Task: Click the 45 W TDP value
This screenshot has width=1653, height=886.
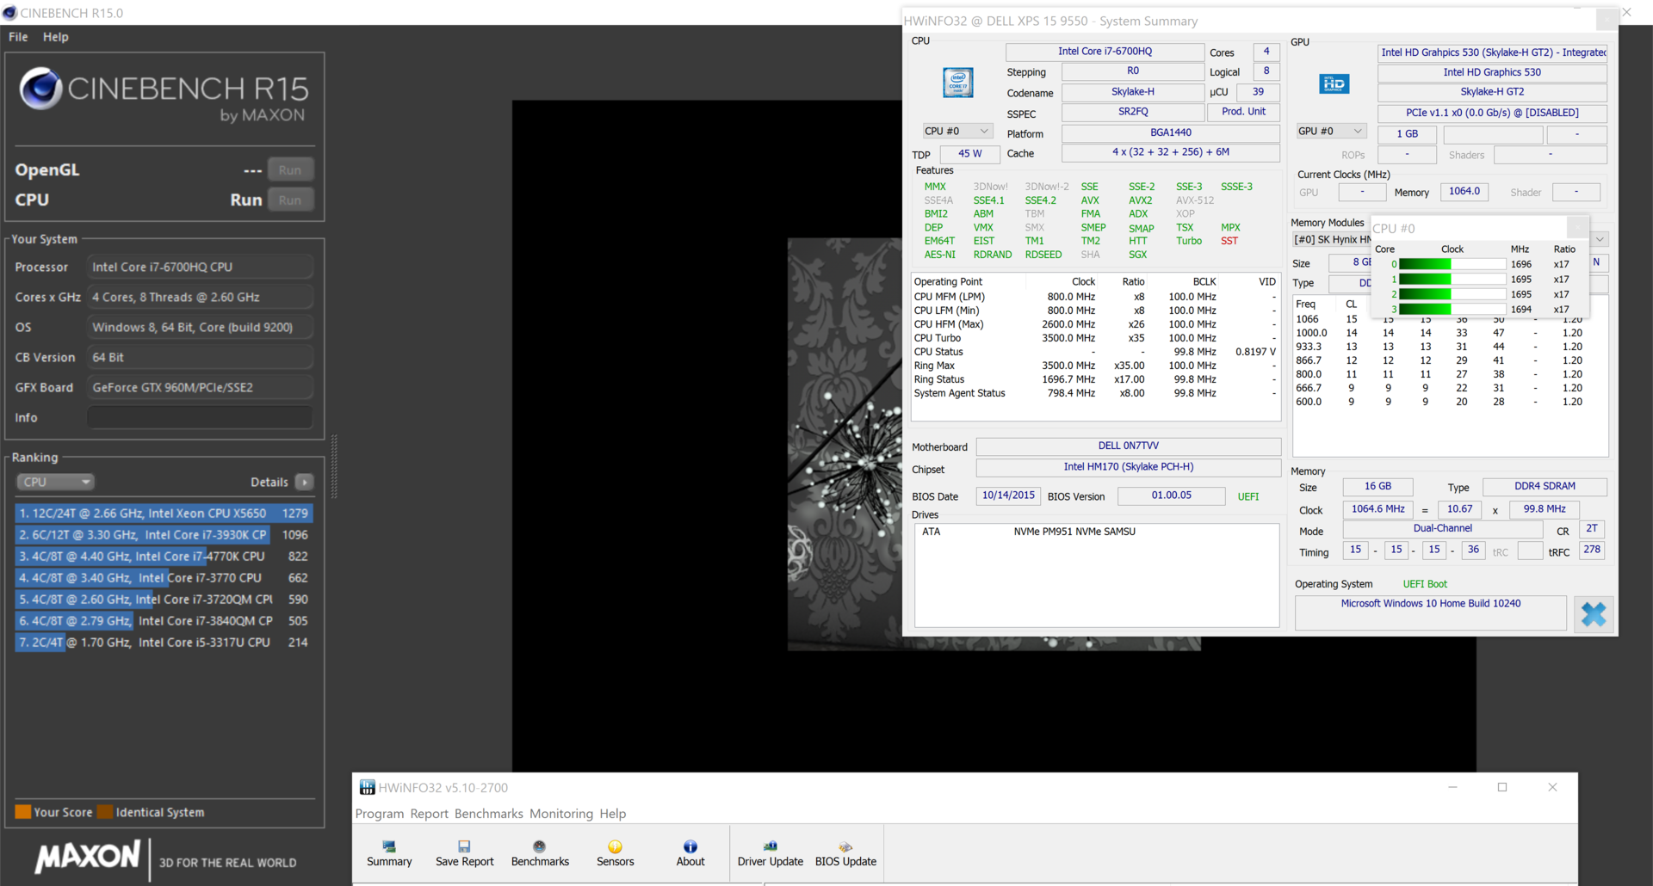Action: 969,154
